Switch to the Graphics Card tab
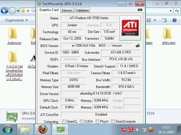The image size is (181, 135). pyautogui.click(x=49, y=10)
